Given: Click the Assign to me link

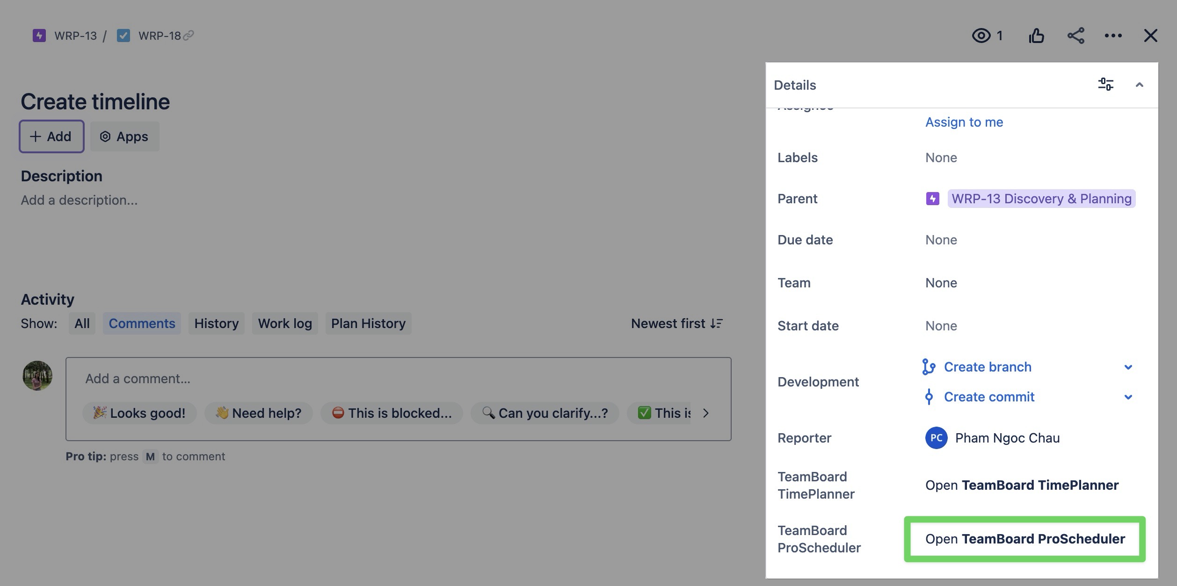Looking at the screenshot, I should pyautogui.click(x=964, y=122).
